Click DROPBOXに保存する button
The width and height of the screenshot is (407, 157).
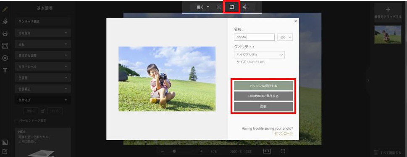pyautogui.click(x=263, y=96)
